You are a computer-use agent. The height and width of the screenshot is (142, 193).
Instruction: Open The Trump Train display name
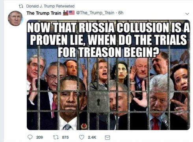[x=44, y=13]
